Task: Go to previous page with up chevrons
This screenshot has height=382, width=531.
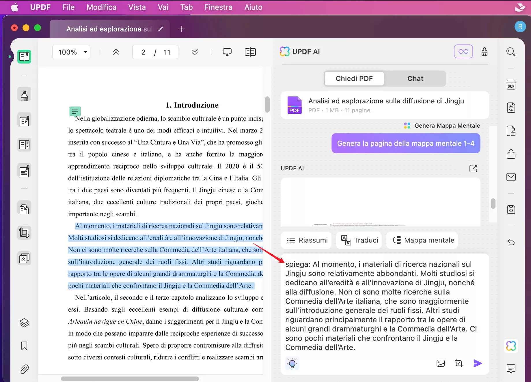Action: (x=116, y=52)
